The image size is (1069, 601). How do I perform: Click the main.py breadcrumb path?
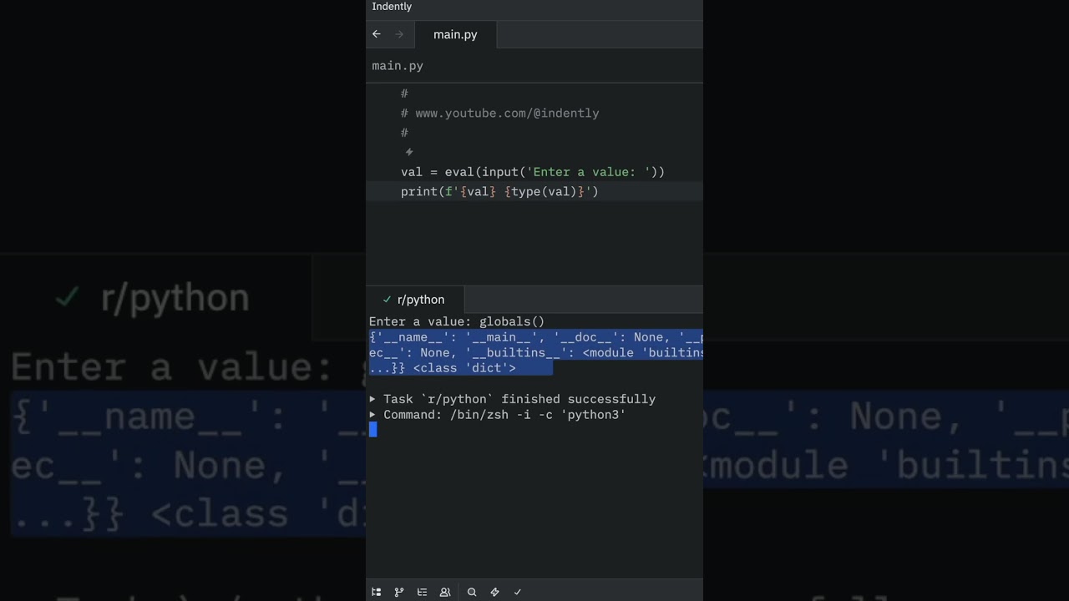click(398, 66)
